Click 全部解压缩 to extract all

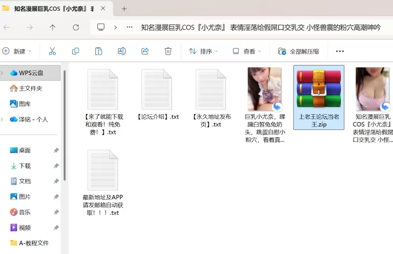[x=298, y=51]
